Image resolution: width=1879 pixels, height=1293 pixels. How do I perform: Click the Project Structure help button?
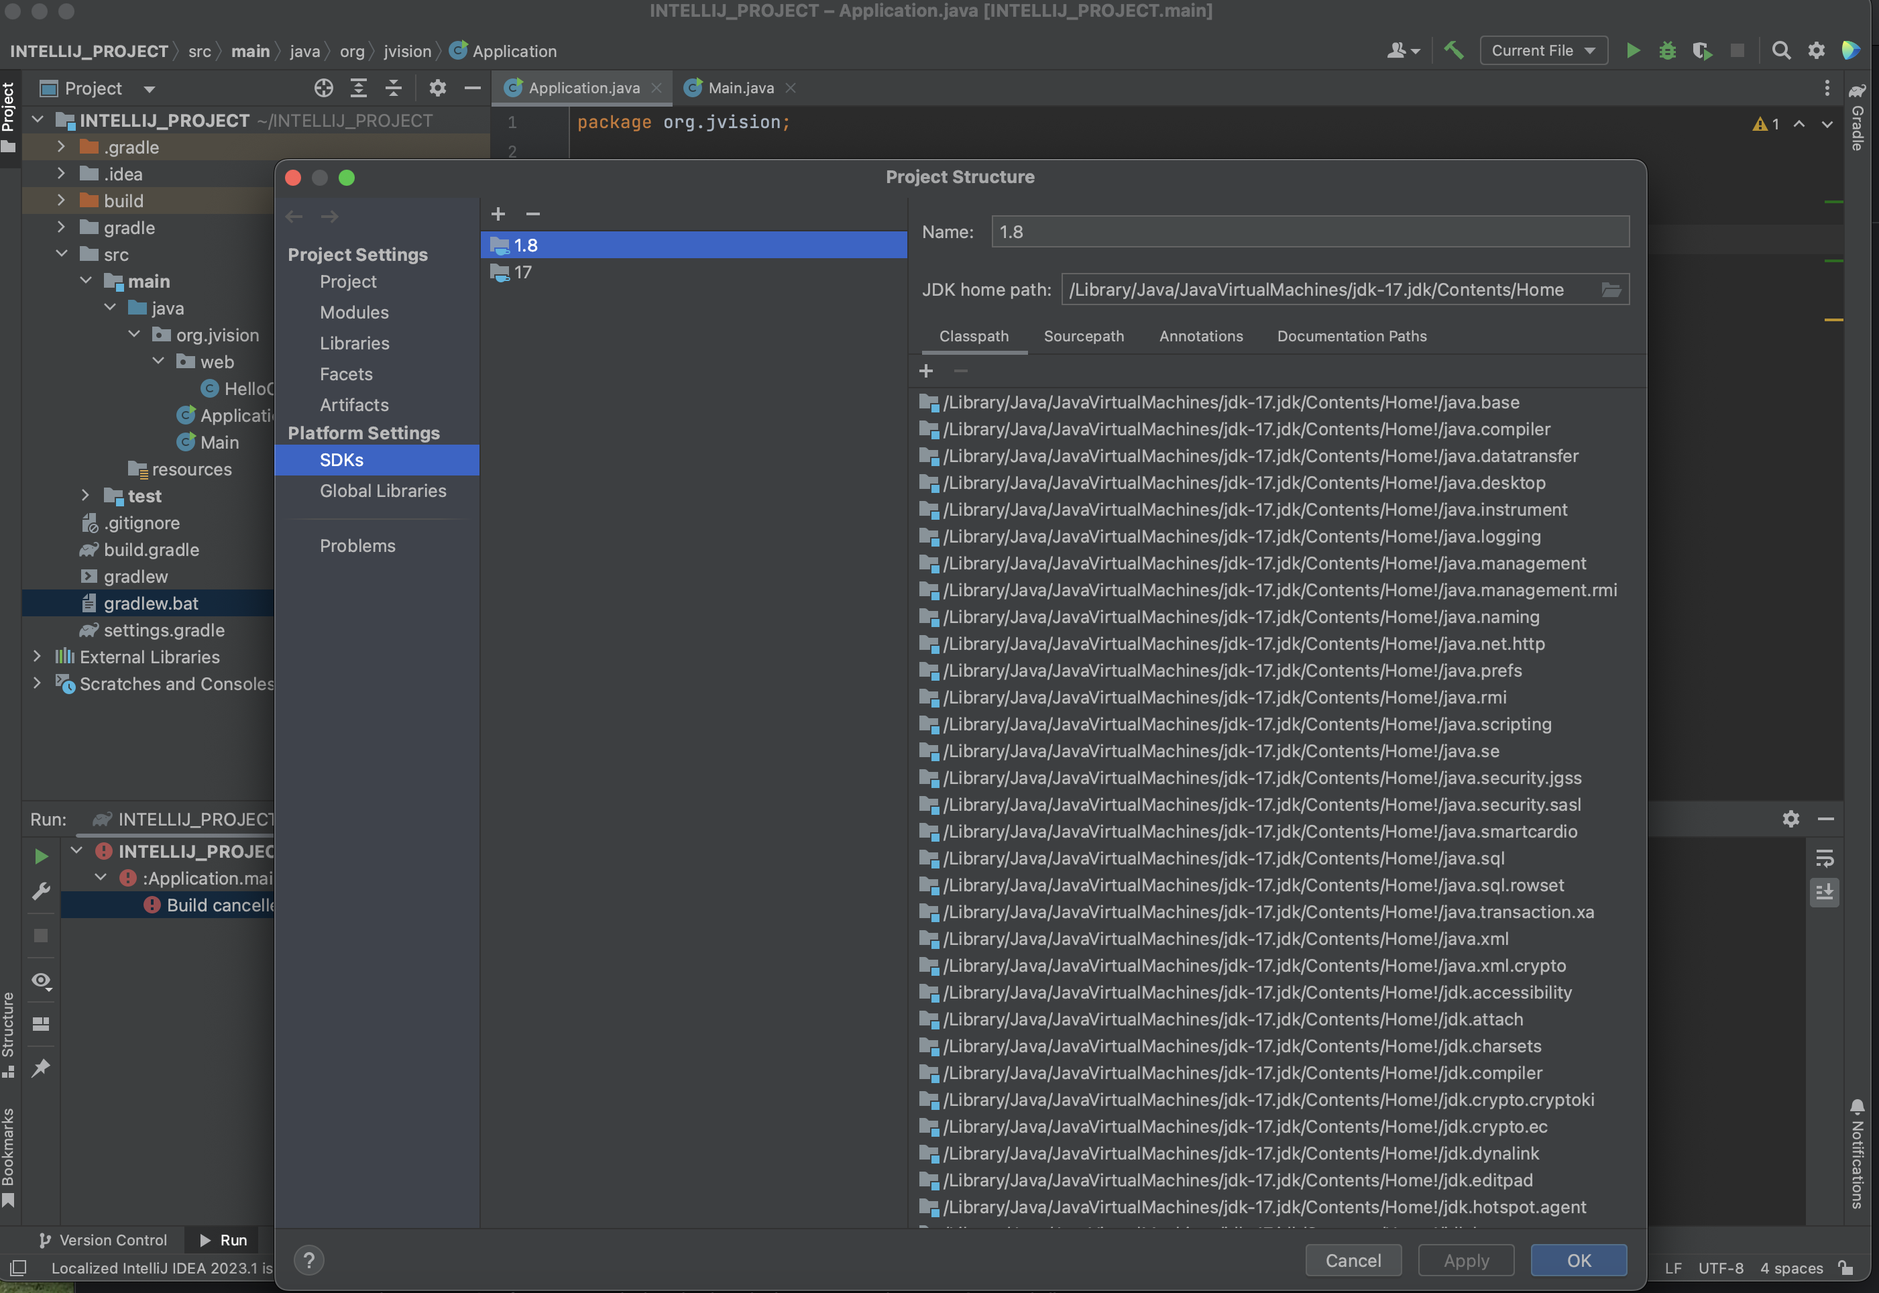pos(308,1259)
